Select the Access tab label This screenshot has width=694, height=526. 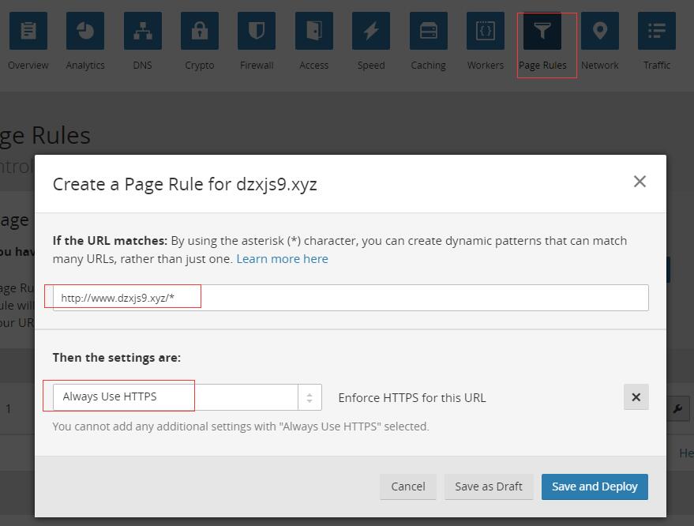pyautogui.click(x=313, y=65)
